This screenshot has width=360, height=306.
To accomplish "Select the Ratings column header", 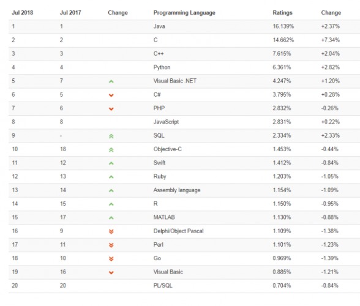I will pos(282,13).
